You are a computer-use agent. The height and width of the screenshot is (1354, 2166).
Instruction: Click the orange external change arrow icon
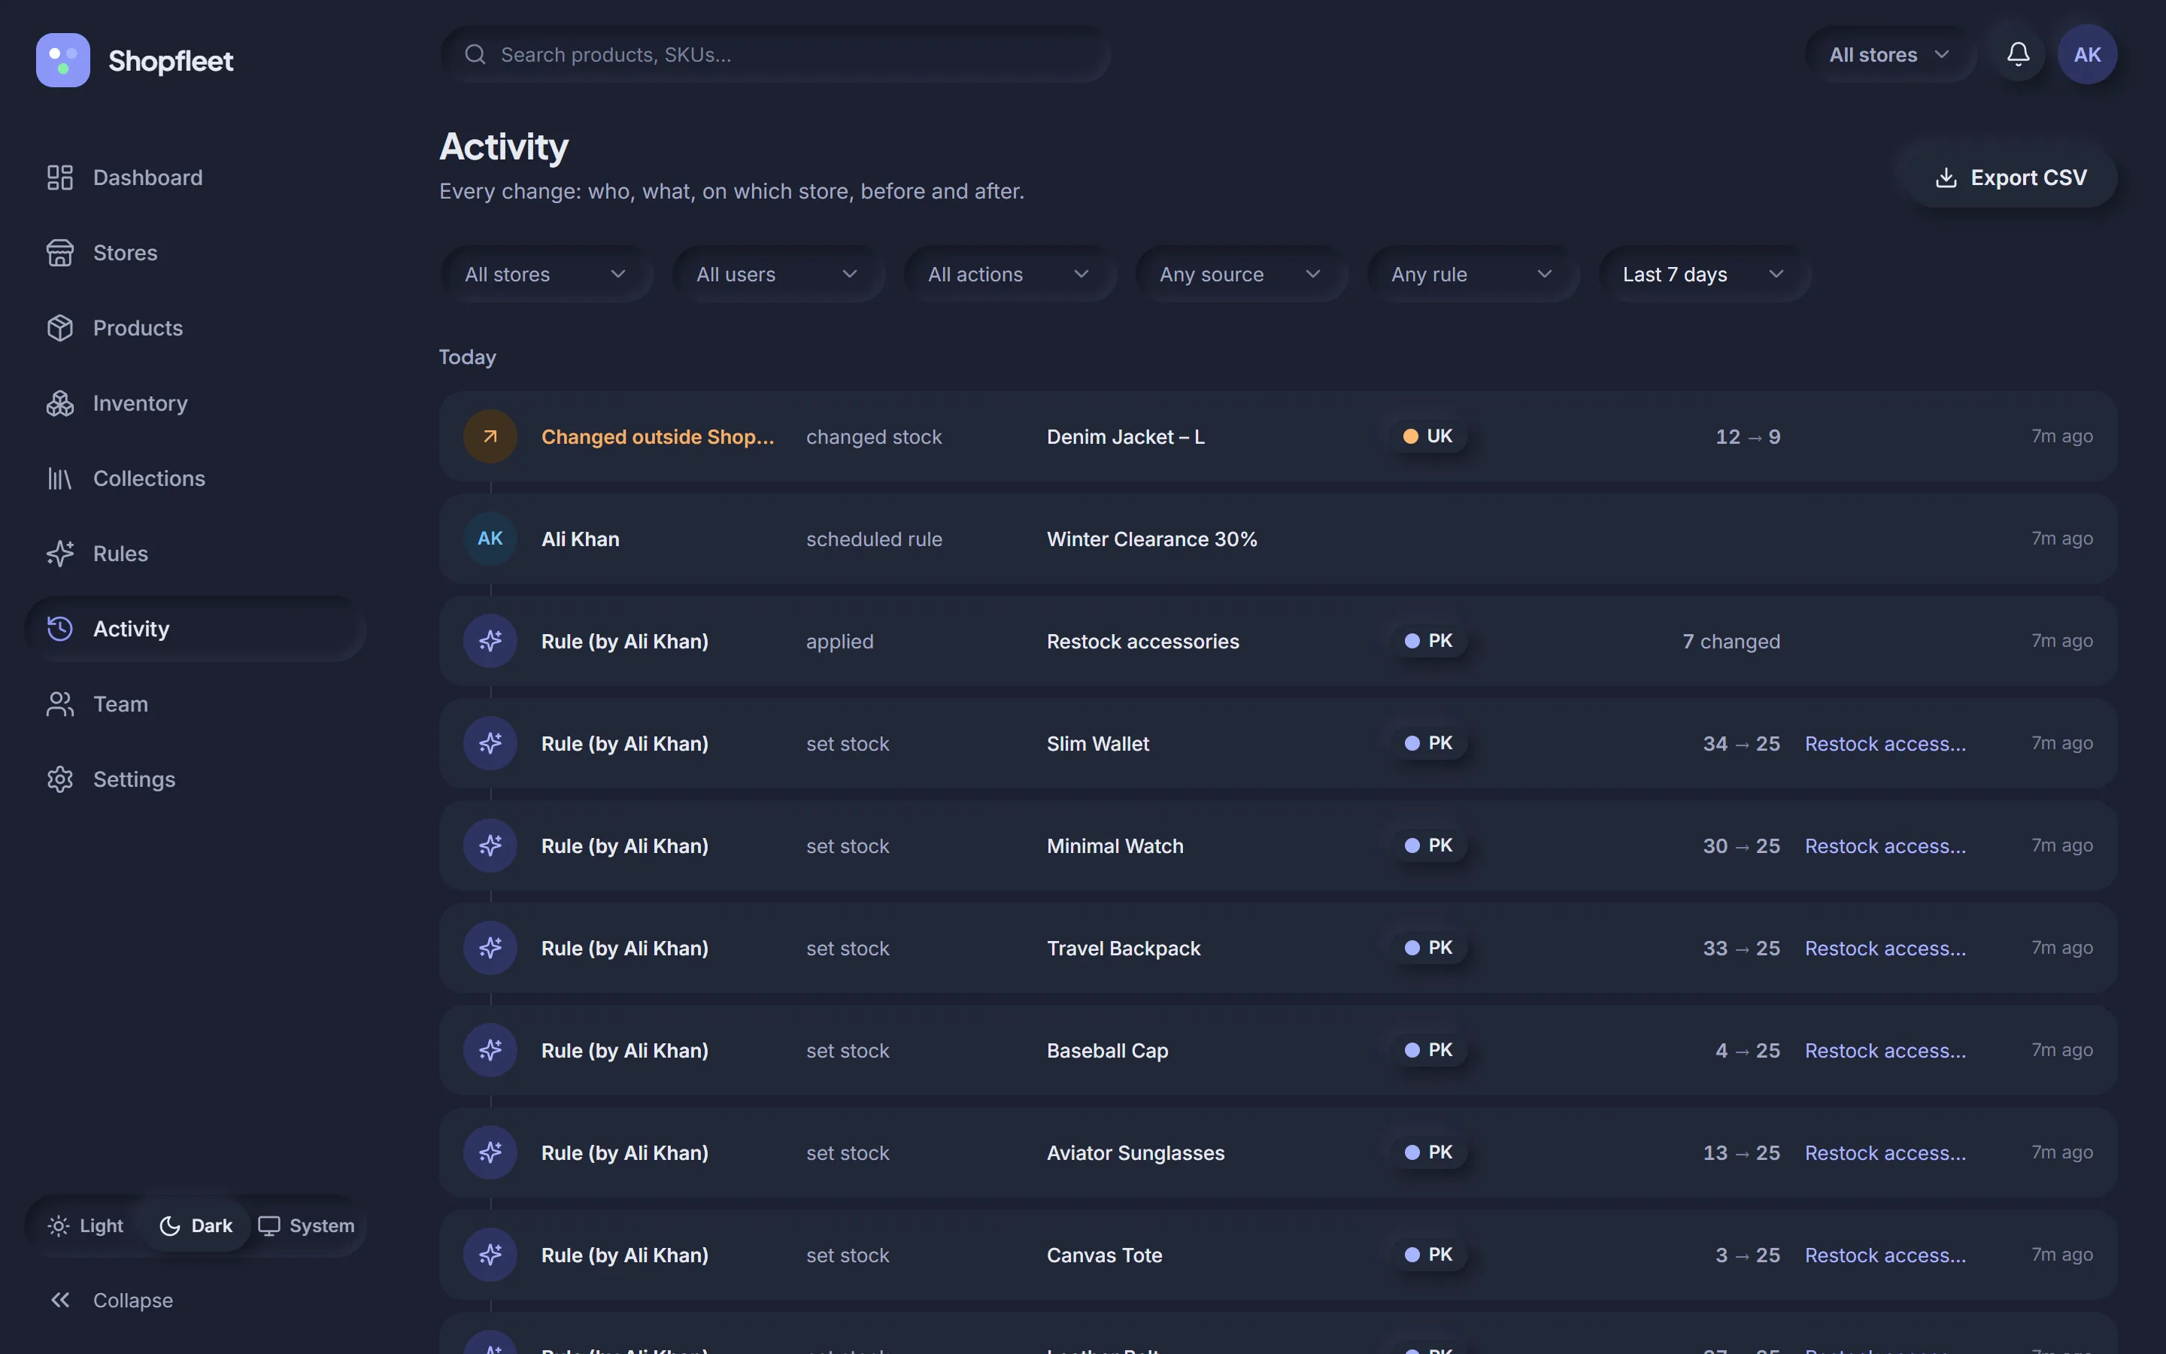click(490, 436)
